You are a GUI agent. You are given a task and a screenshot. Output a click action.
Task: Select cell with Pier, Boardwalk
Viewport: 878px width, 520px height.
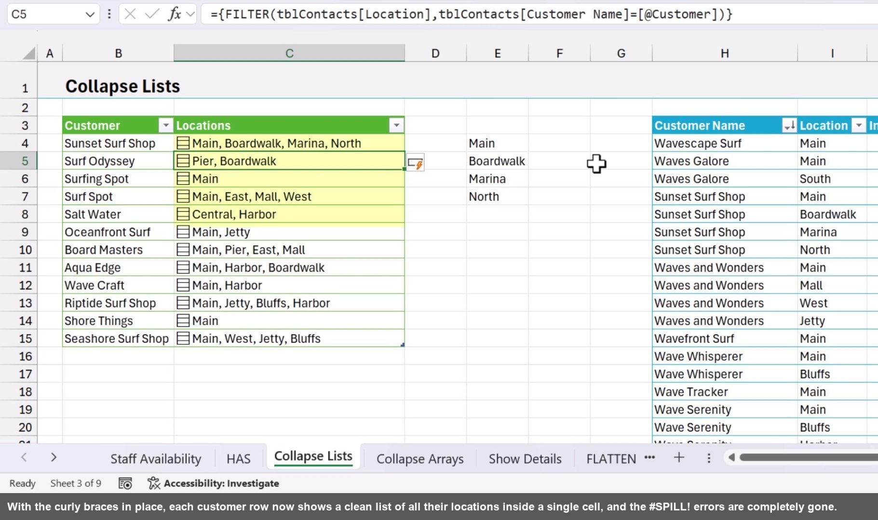[289, 161]
